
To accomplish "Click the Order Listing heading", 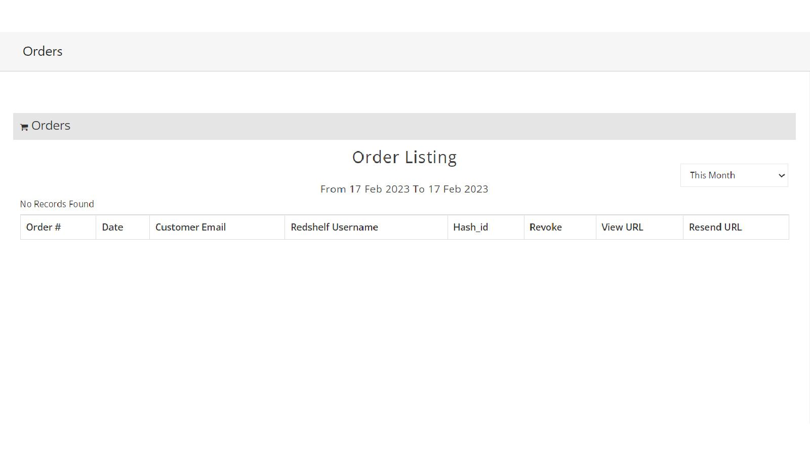I will pyautogui.click(x=404, y=158).
